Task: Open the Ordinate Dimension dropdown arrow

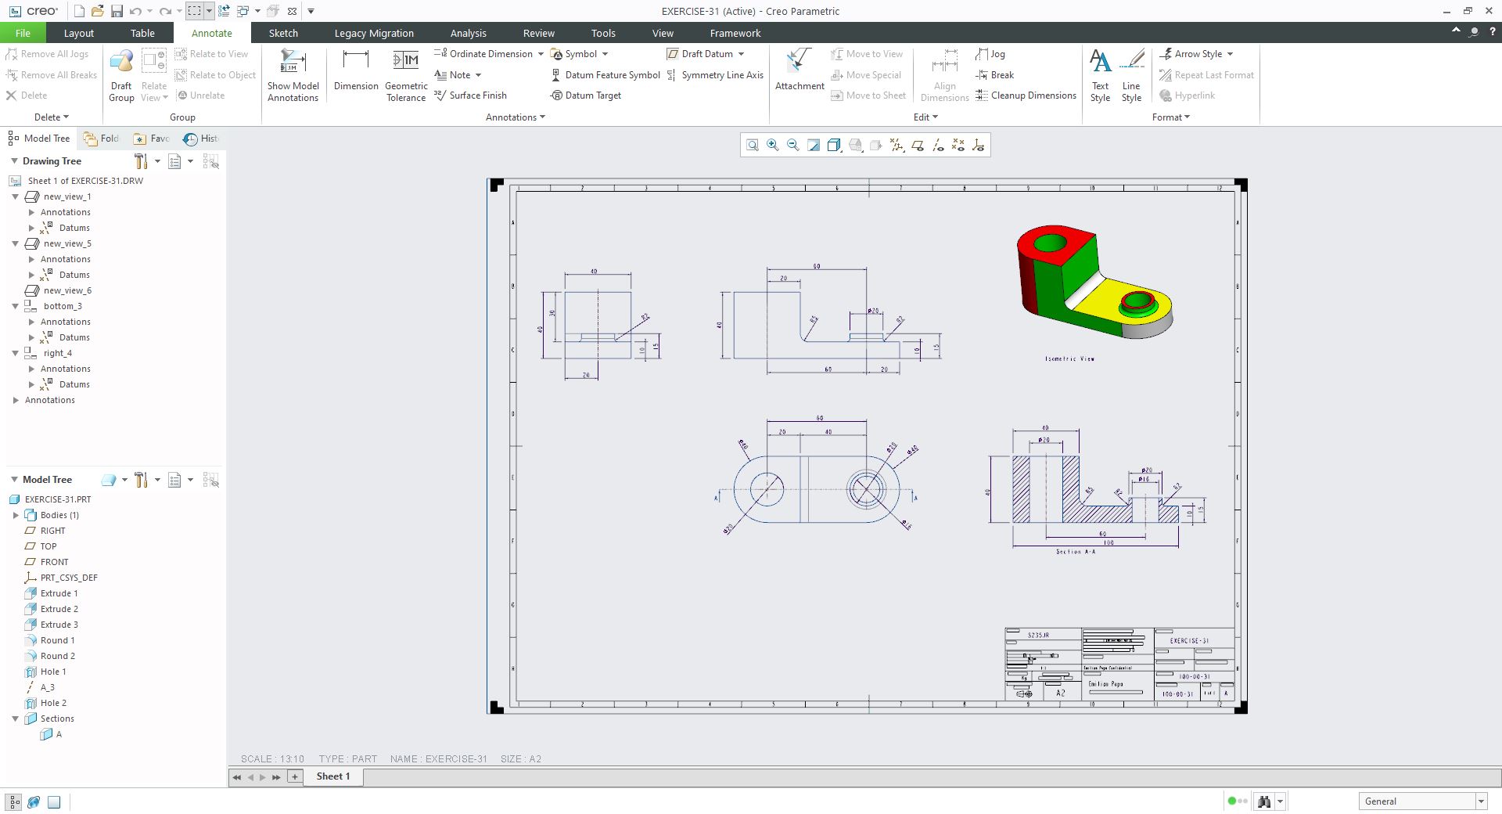Action: tap(541, 54)
